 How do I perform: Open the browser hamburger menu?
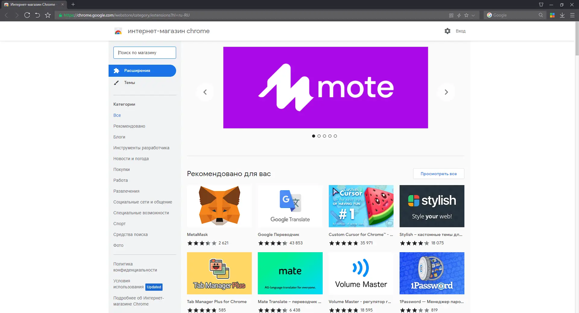point(572,15)
